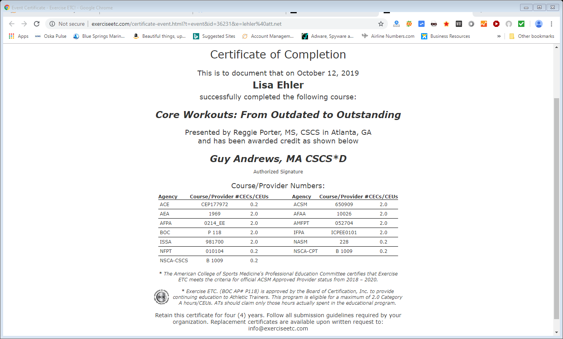Click the CEP177972 provider number
Image resolution: width=563 pixels, height=339 pixels.
(x=214, y=205)
